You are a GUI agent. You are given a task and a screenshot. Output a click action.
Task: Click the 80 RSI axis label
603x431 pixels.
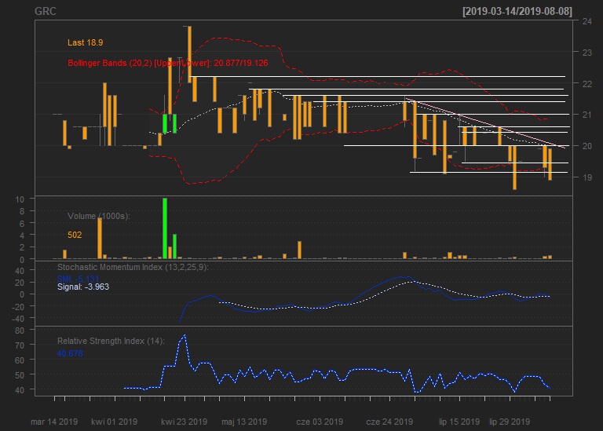click(x=20, y=331)
